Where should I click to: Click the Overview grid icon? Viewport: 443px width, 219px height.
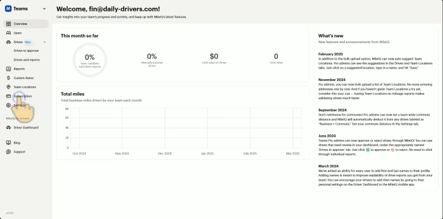9,24
